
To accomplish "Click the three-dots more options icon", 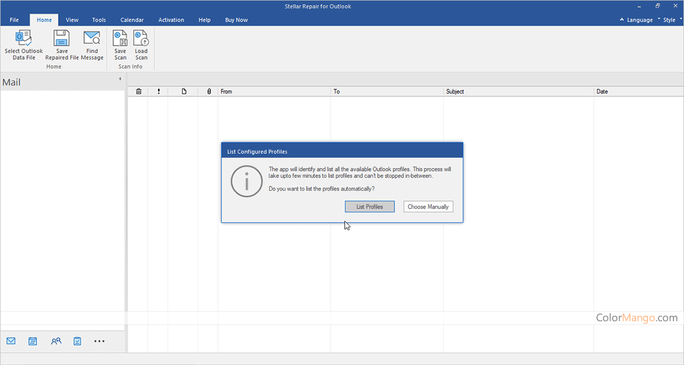I will tap(99, 341).
